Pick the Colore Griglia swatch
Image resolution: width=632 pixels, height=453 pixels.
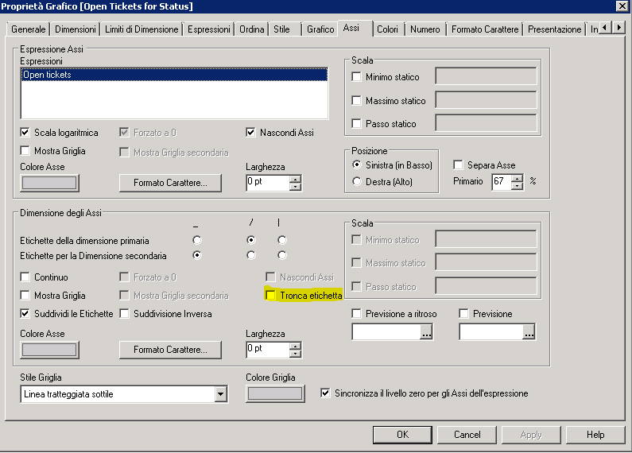275,393
